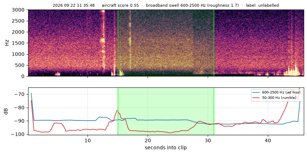The width and height of the screenshot is (307, 154).
Task: Click the 'aircraft score 0.55' text
Action: (120, 5)
